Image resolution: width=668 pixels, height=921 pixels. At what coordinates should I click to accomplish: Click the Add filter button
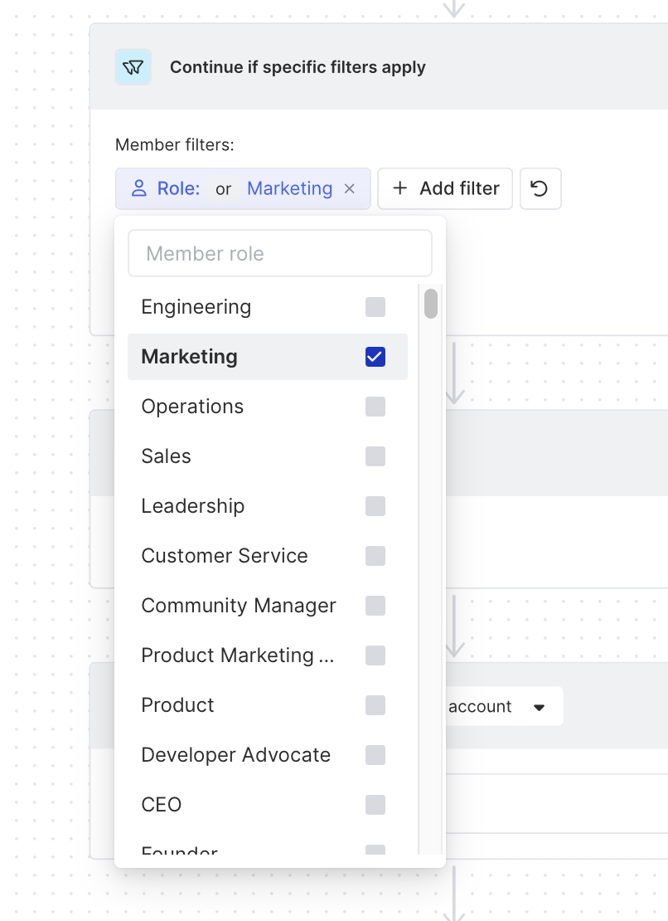tap(445, 188)
